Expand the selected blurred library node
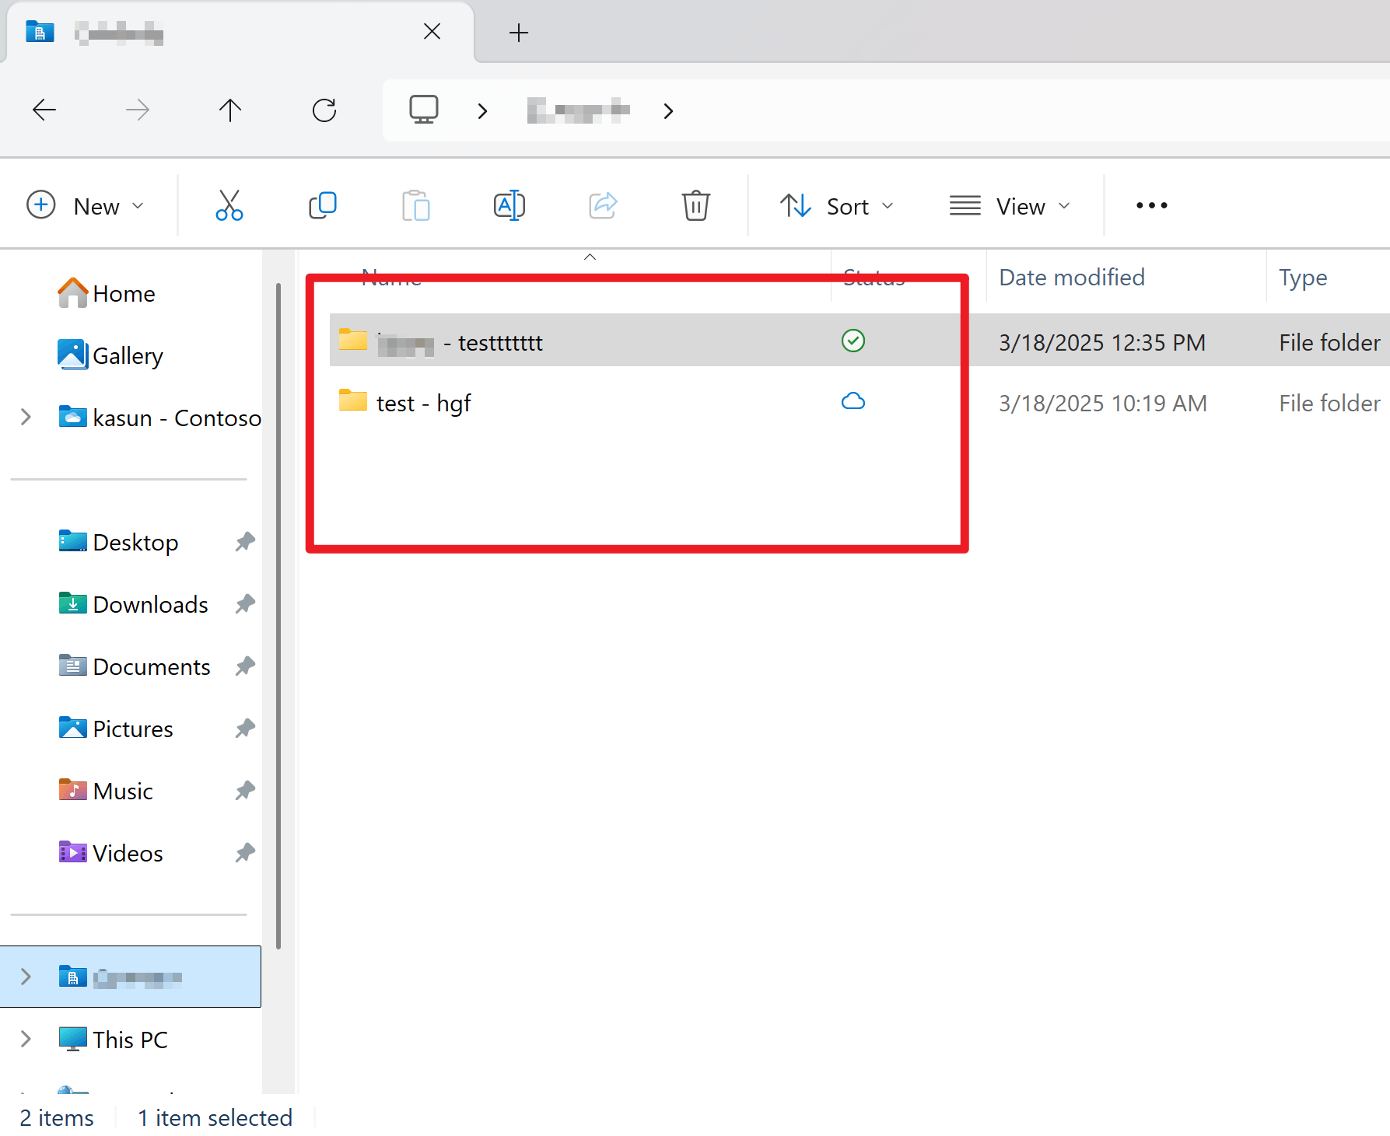This screenshot has width=1390, height=1136. click(x=26, y=977)
